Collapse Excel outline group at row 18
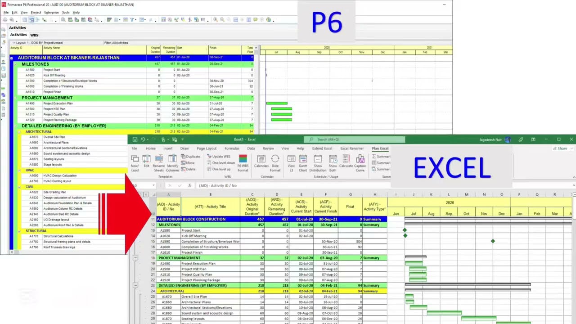The width and height of the screenshot is (576, 324). tap(135, 258)
